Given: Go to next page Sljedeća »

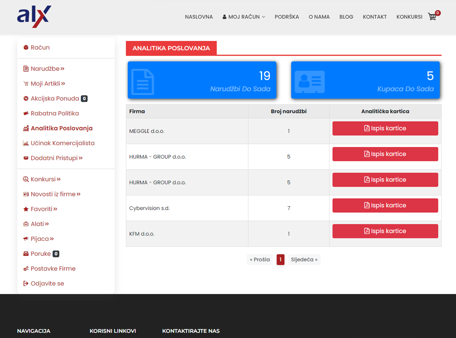Looking at the screenshot, I should pyautogui.click(x=304, y=260).
